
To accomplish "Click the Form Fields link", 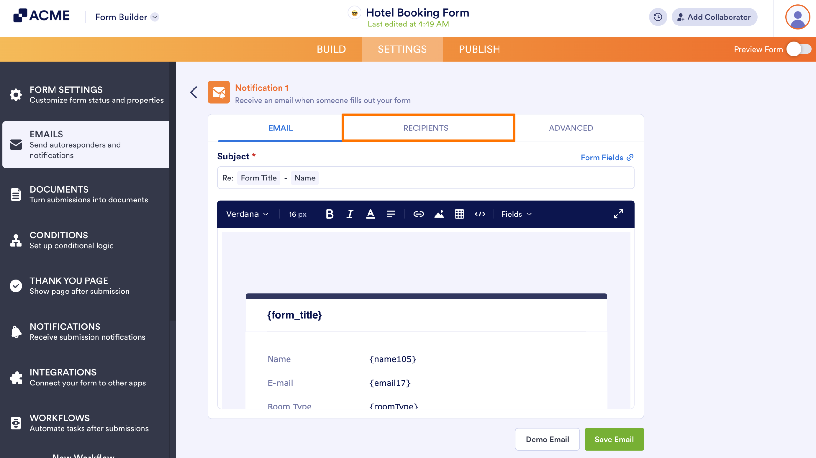I will 607,158.
